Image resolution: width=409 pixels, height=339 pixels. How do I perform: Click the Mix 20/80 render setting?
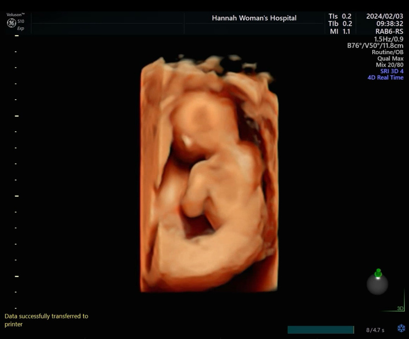coord(389,65)
